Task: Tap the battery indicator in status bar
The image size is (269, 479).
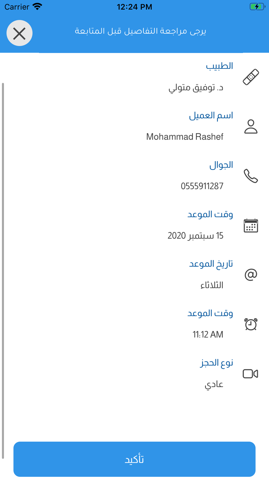Action: coord(257,7)
